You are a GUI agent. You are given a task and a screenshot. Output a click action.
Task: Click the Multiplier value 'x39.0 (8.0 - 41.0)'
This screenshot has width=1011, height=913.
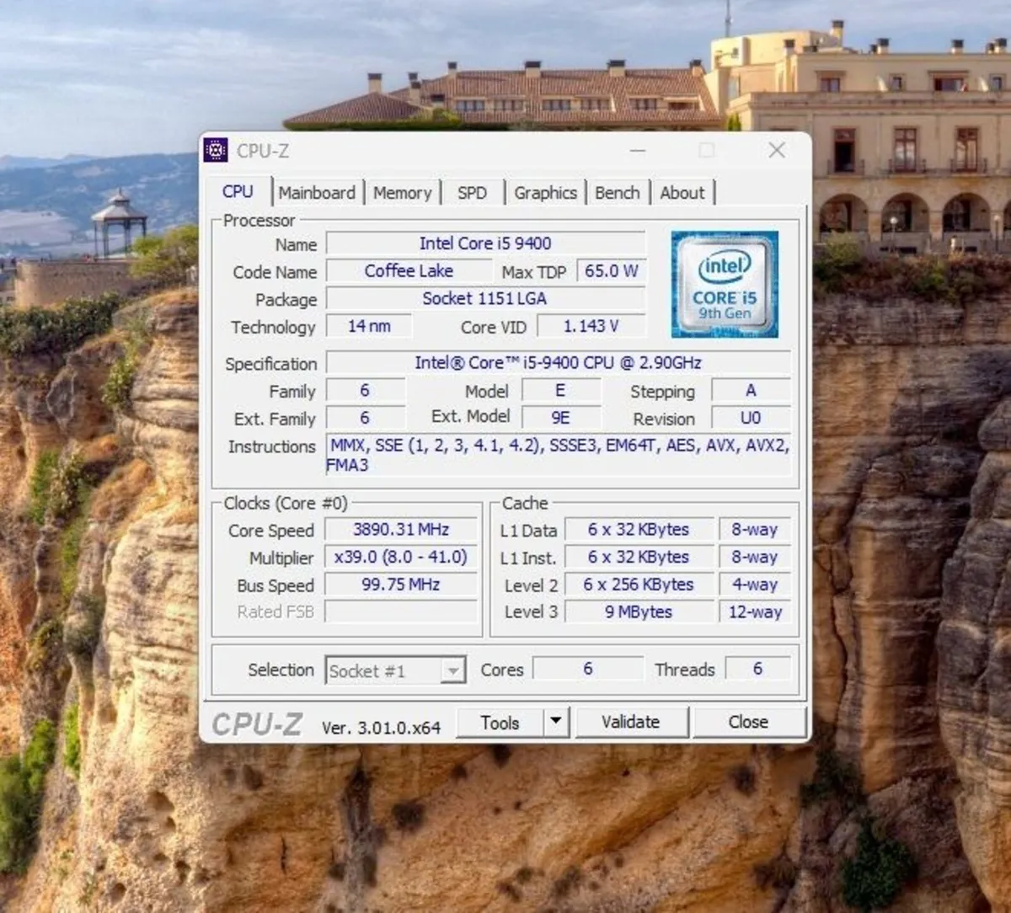[401, 558]
